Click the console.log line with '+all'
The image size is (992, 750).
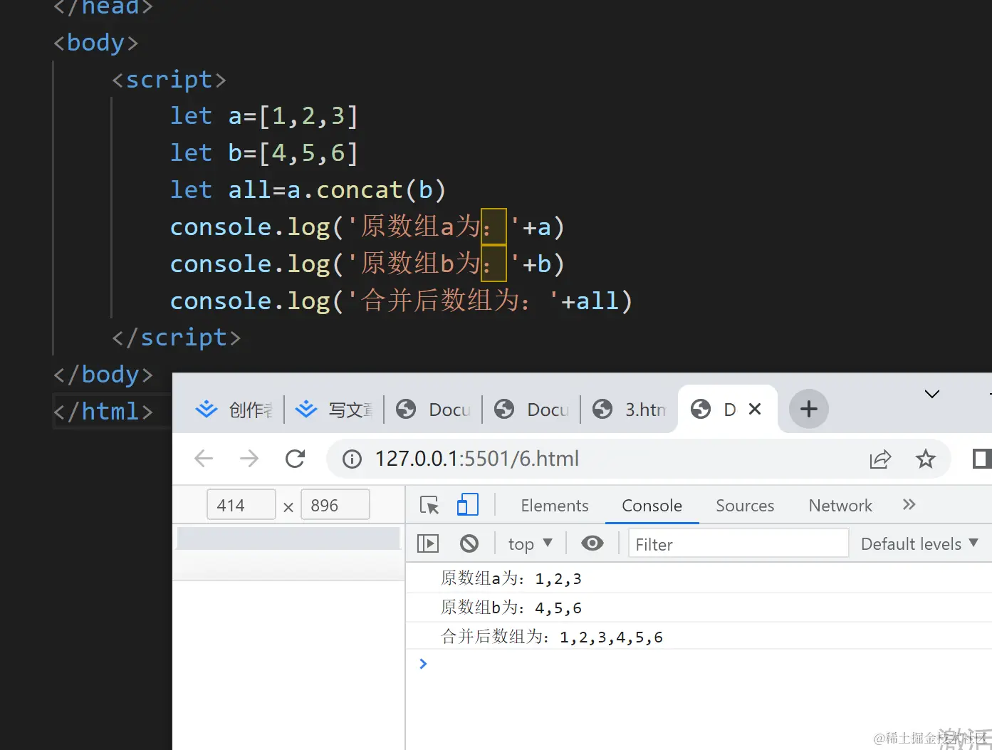[x=401, y=301]
